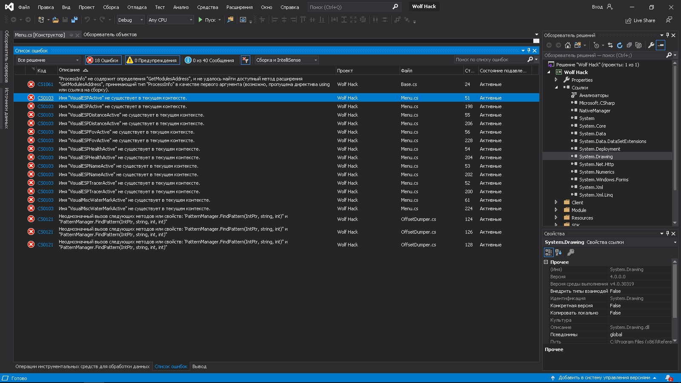Switch to the Menu.cs [Конструктор] tab

pyautogui.click(x=40, y=35)
